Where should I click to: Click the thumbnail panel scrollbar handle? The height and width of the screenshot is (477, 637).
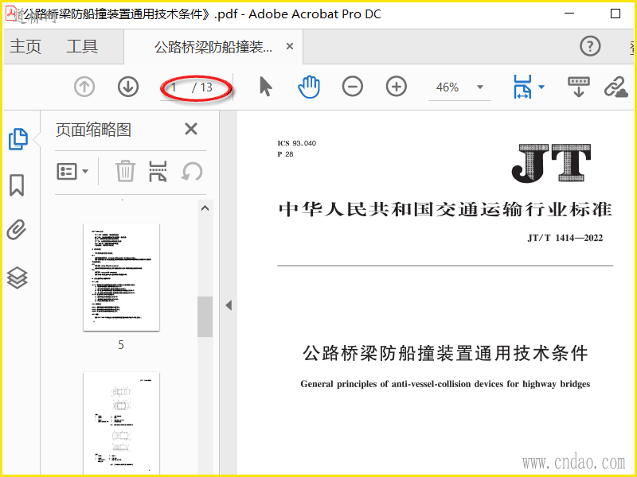pyautogui.click(x=205, y=316)
